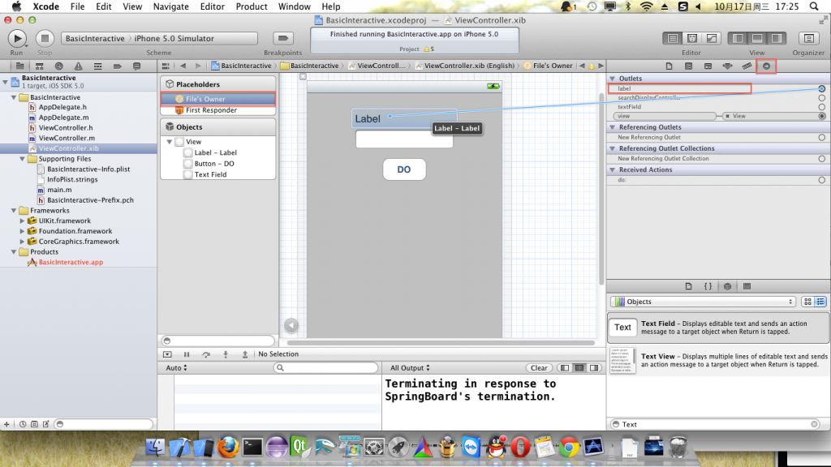Open the Objects library dropdown
The height and width of the screenshot is (467, 831).
[704, 302]
